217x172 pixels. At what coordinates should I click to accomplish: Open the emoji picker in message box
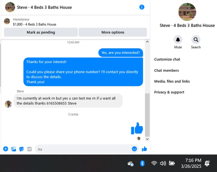coord(135,149)
